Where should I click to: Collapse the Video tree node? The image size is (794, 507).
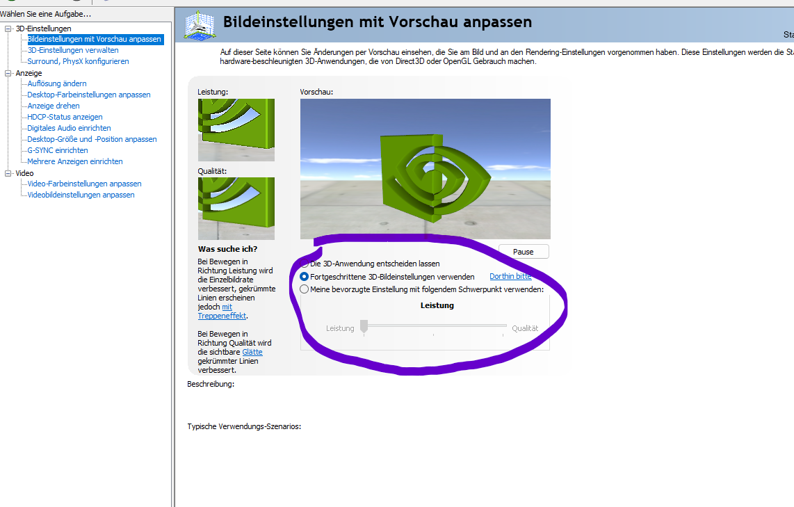click(x=8, y=173)
